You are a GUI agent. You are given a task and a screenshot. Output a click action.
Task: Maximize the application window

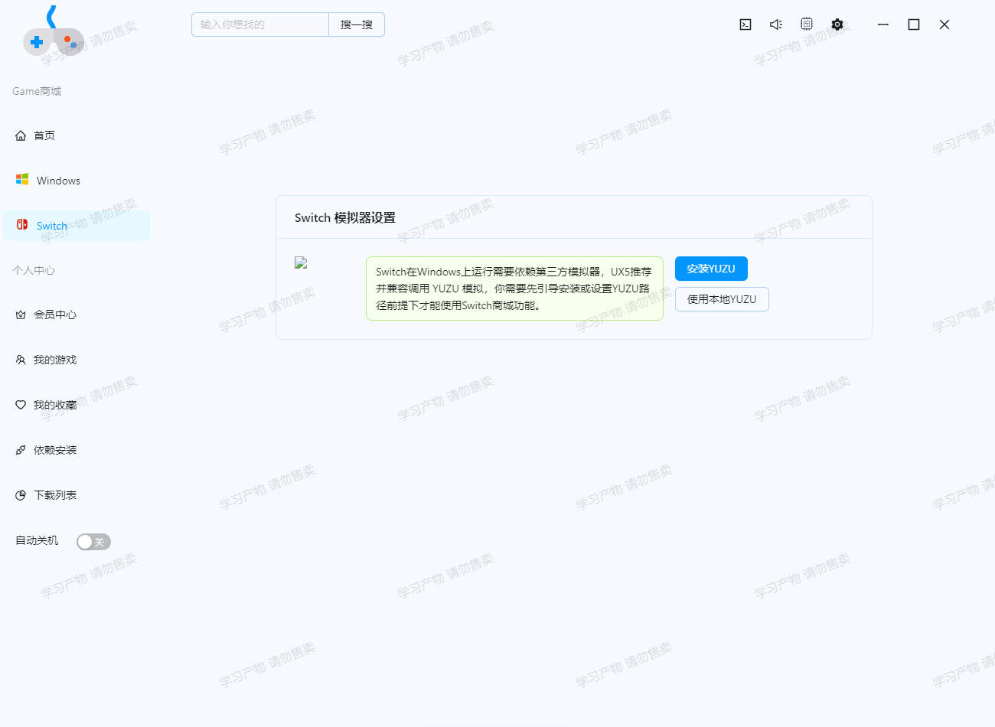coord(914,24)
